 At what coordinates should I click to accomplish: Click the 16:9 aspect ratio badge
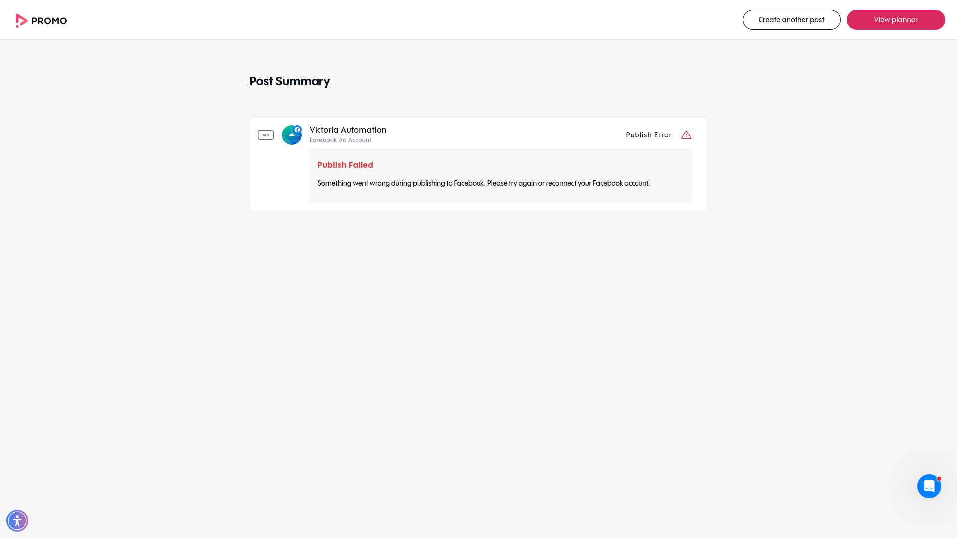pyautogui.click(x=266, y=135)
